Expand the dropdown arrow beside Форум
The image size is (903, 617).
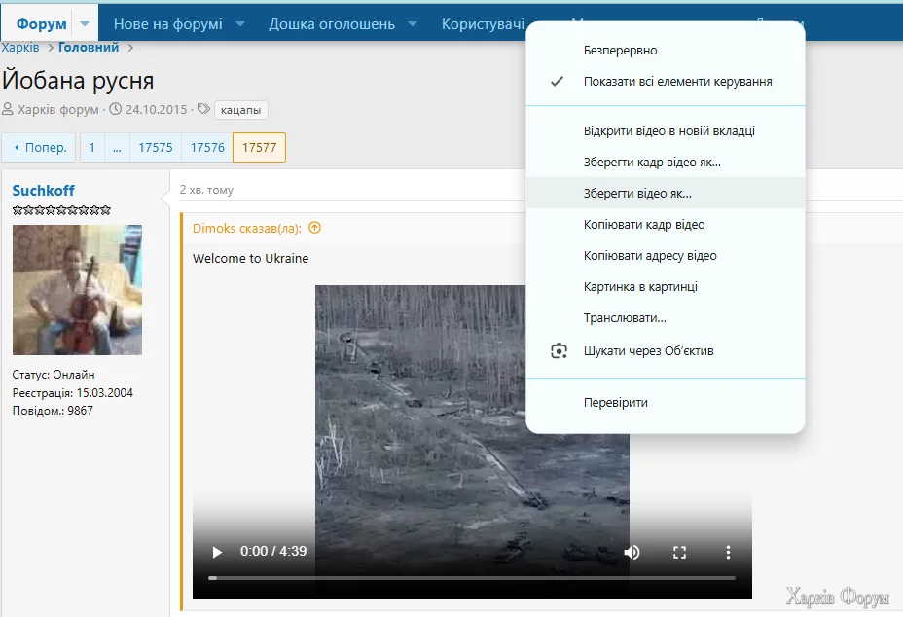tap(84, 23)
